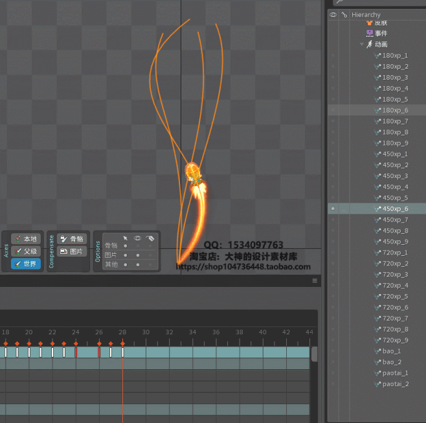The image size is (426, 423).
Task: Toggle 骨骼 selectable dot in Options
Action: [x=125, y=246]
